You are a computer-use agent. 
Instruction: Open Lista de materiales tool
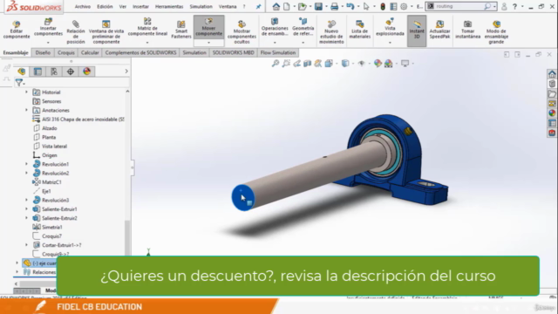pos(359,29)
